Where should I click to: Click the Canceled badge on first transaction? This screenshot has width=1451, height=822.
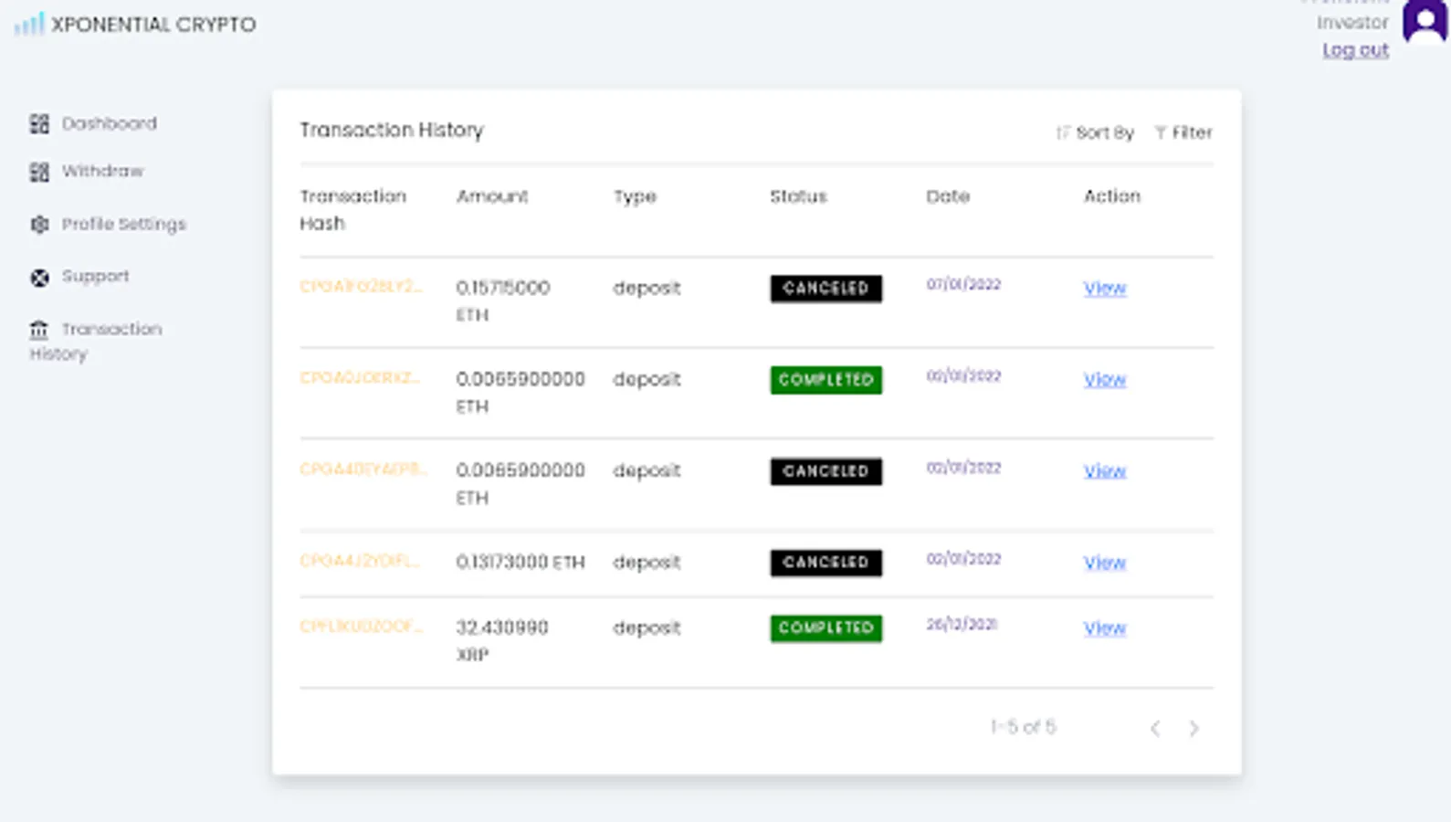pos(825,289)
